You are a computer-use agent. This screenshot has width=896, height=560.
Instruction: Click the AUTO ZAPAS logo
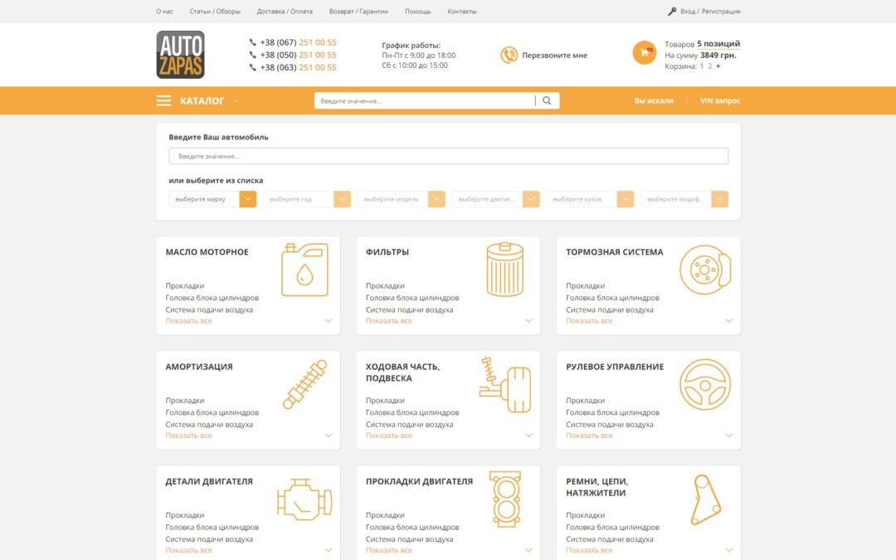[x=181, y=55]
